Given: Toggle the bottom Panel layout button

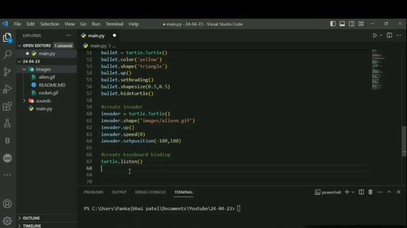Looking at the screenshot, I should pos(342,24).
